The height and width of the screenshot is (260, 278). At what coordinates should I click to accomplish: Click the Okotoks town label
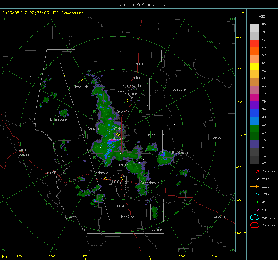pos(124,206)
